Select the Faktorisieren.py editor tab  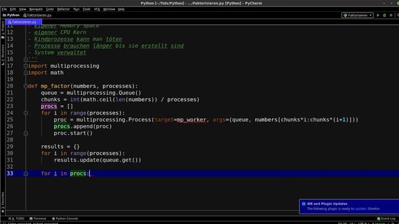(x=24, y=22)
